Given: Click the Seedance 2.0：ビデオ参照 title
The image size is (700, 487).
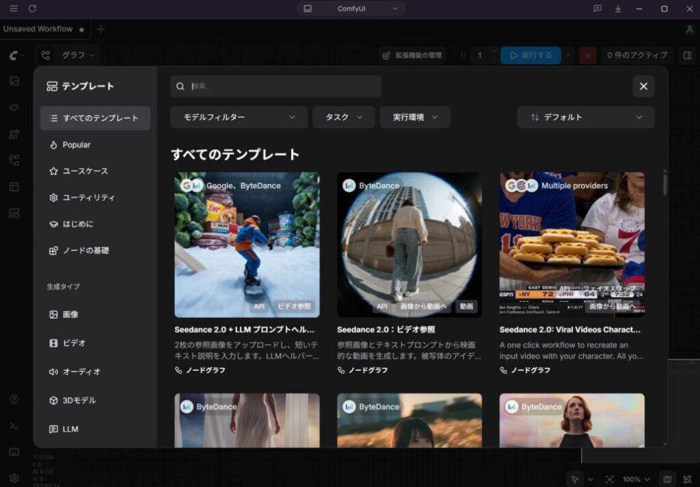Looking at the screenshot, I should point(386,330).
